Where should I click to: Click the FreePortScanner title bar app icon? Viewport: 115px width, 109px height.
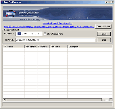[2, 2]
